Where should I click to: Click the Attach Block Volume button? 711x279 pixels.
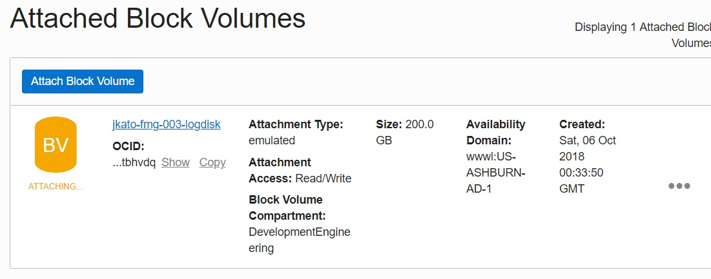[x=83, y=81]
